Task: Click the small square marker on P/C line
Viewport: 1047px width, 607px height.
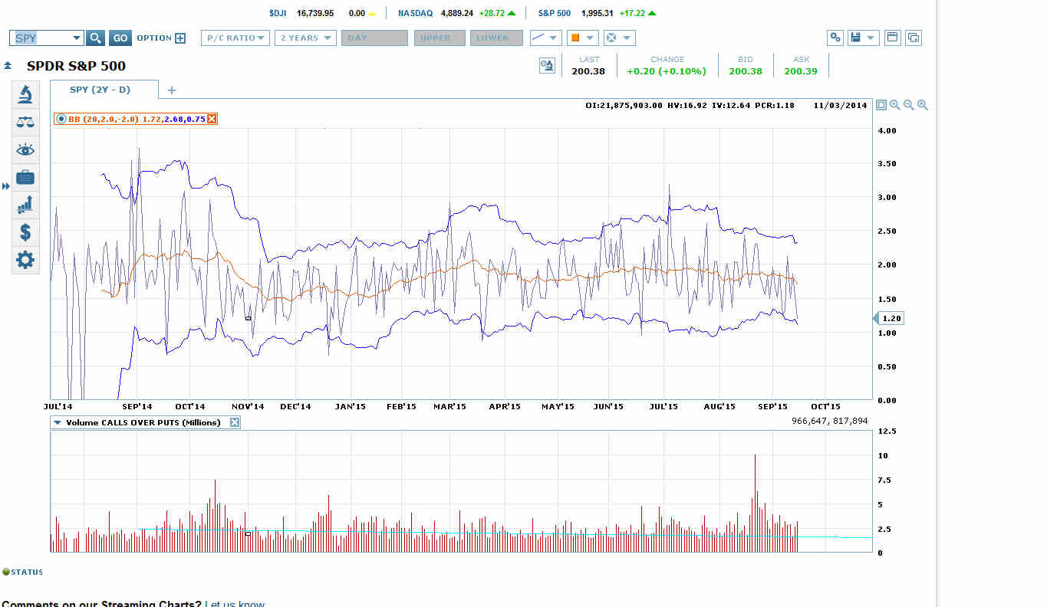Action: (x=248, y=317)
